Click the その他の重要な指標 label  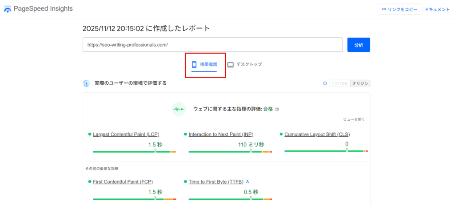tap(102, 168)
